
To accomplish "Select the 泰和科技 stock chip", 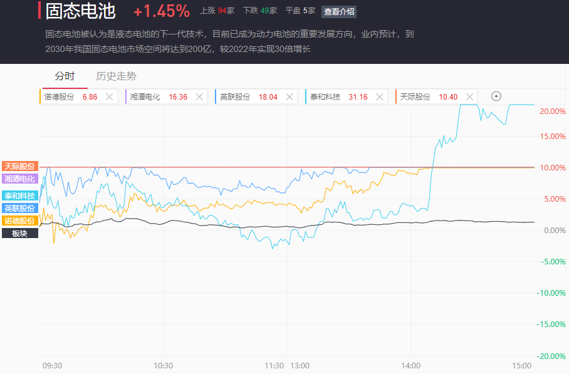I will pyautogui.click(x=346, y=97).
